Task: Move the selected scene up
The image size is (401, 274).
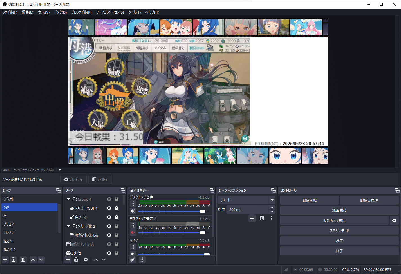Action: pyautogui.click(x=33, y=260)
